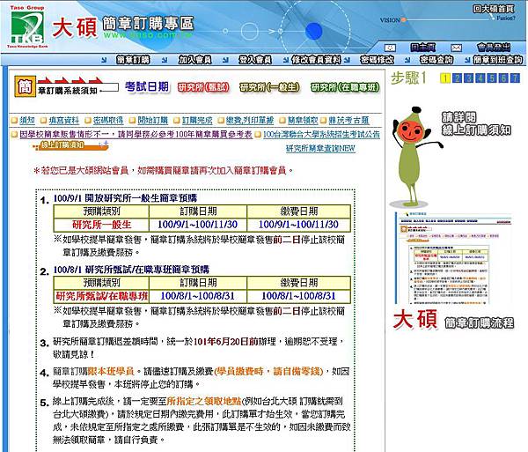Click the 研究所甄試/在職專班 table cell
The height and width of the screenshot is (452, 528).
101,296
